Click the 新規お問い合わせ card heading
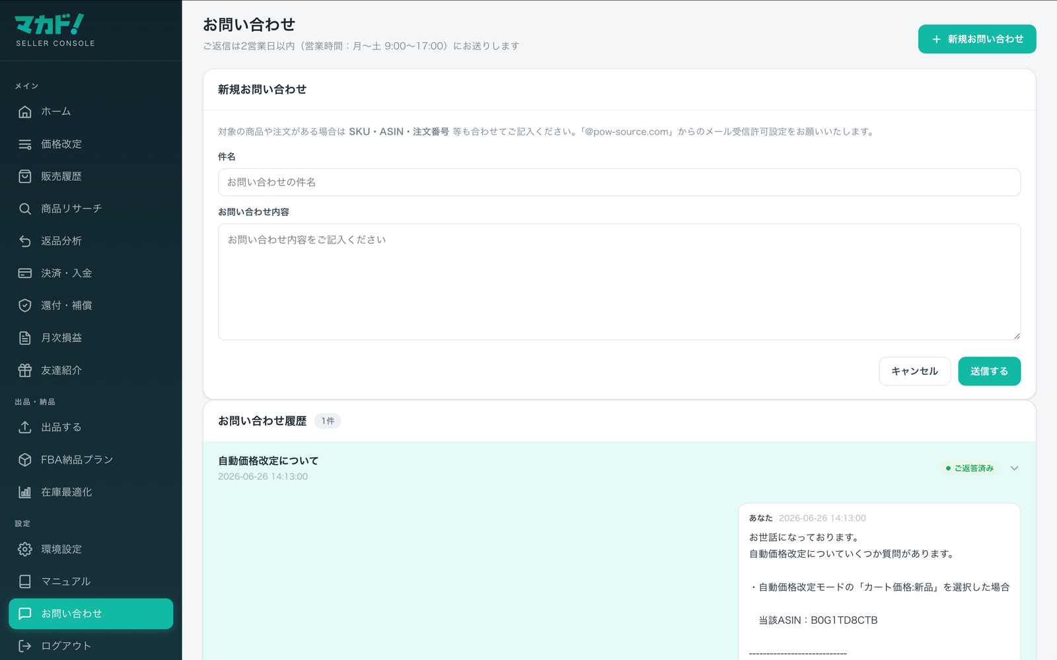 (x=262, y=89)
